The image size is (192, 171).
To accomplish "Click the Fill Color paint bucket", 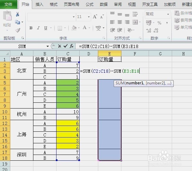I will pos(74,28).
